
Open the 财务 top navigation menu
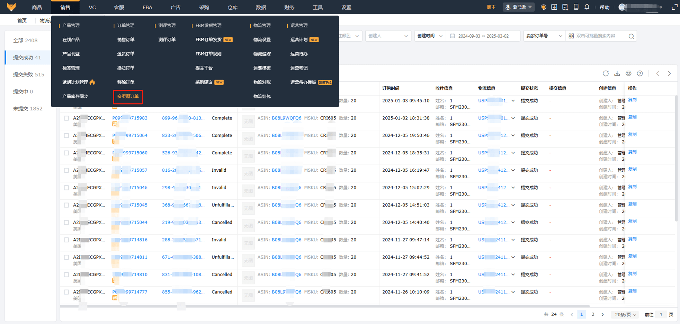tap(289, 7)
